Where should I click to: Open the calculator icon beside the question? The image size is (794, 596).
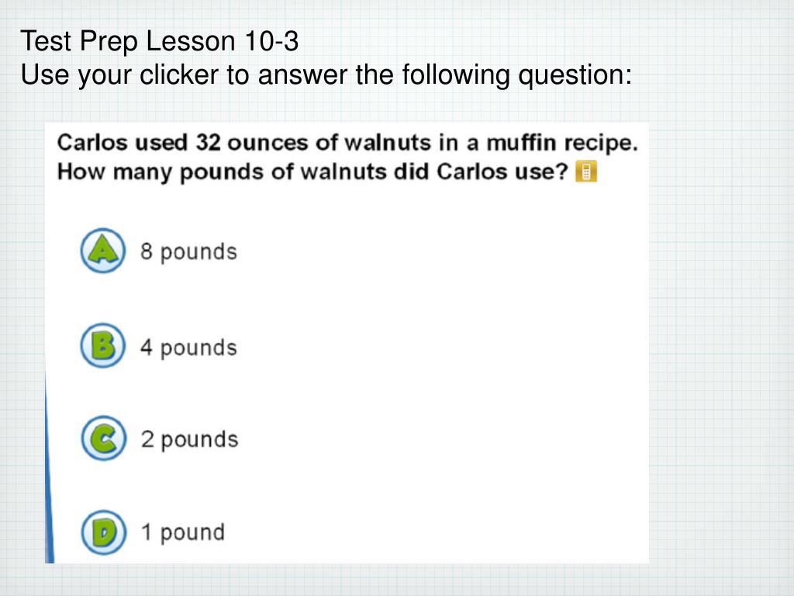(x=586, y=172)
